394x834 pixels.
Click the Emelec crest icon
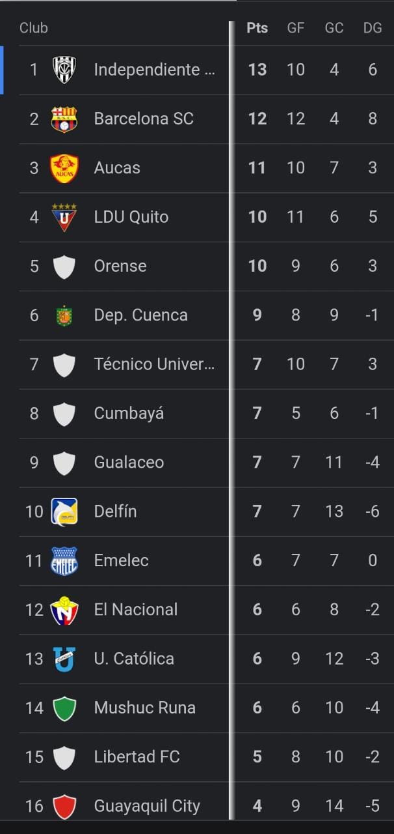pyautogui.click(x=64, y=560)
